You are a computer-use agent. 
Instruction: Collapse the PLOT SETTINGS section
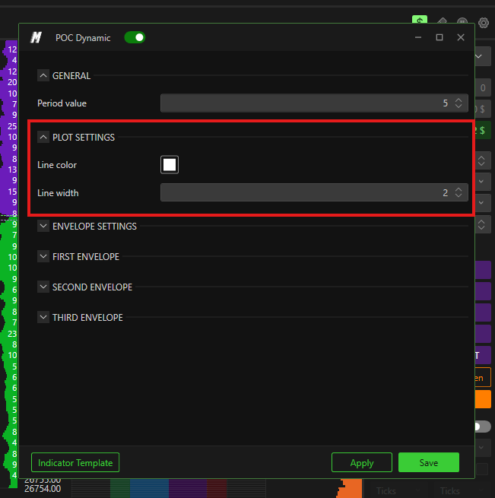pos(43,137)
